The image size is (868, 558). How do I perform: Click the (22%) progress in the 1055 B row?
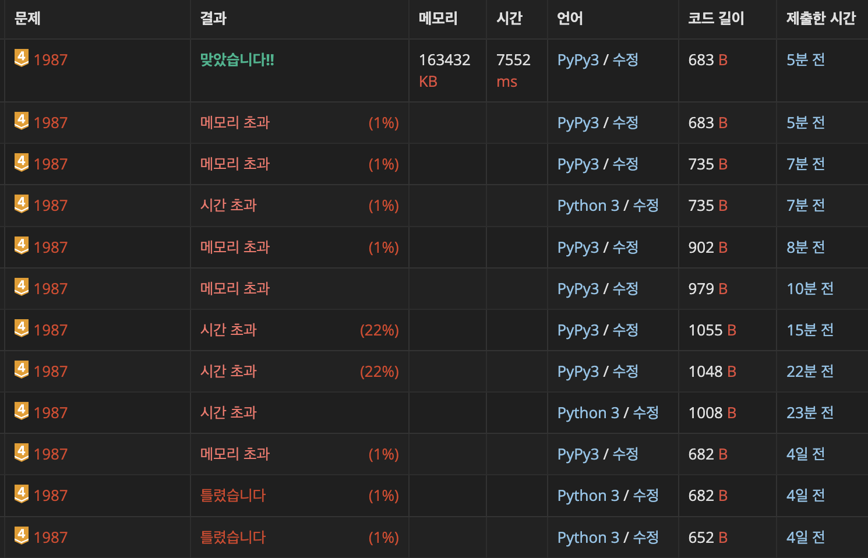click(x=379, y=330)
